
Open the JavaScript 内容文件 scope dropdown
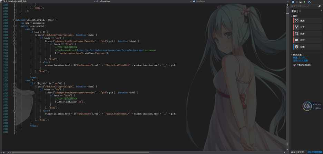pos(94,1)
